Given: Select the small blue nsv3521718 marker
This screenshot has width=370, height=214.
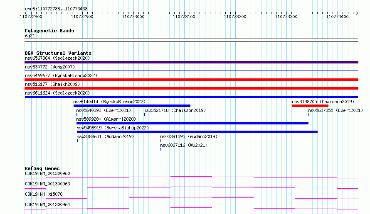Looking at the screenshot, I should [144, 114].
